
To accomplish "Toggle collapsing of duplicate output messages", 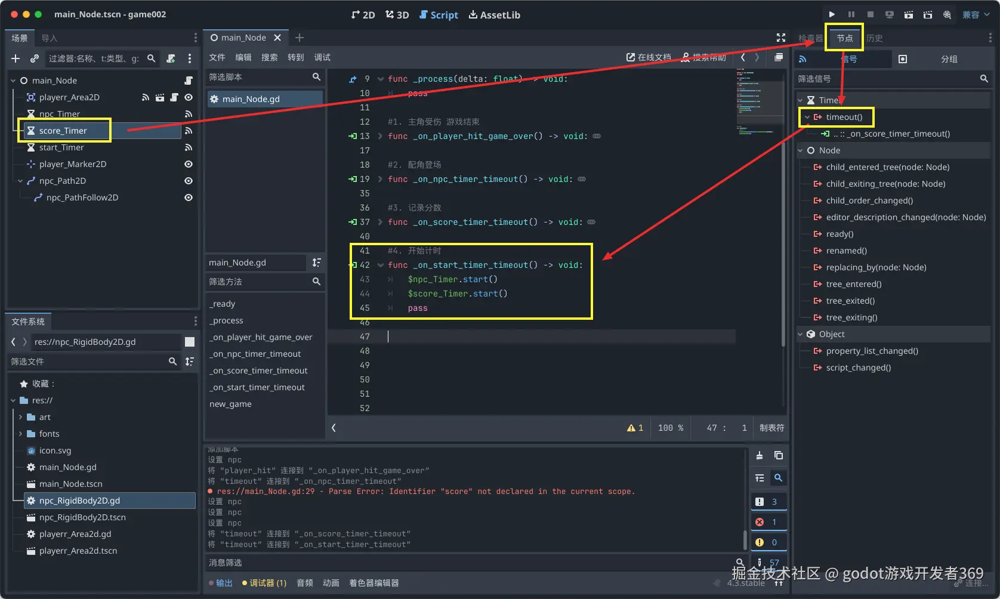I will 760,478.
